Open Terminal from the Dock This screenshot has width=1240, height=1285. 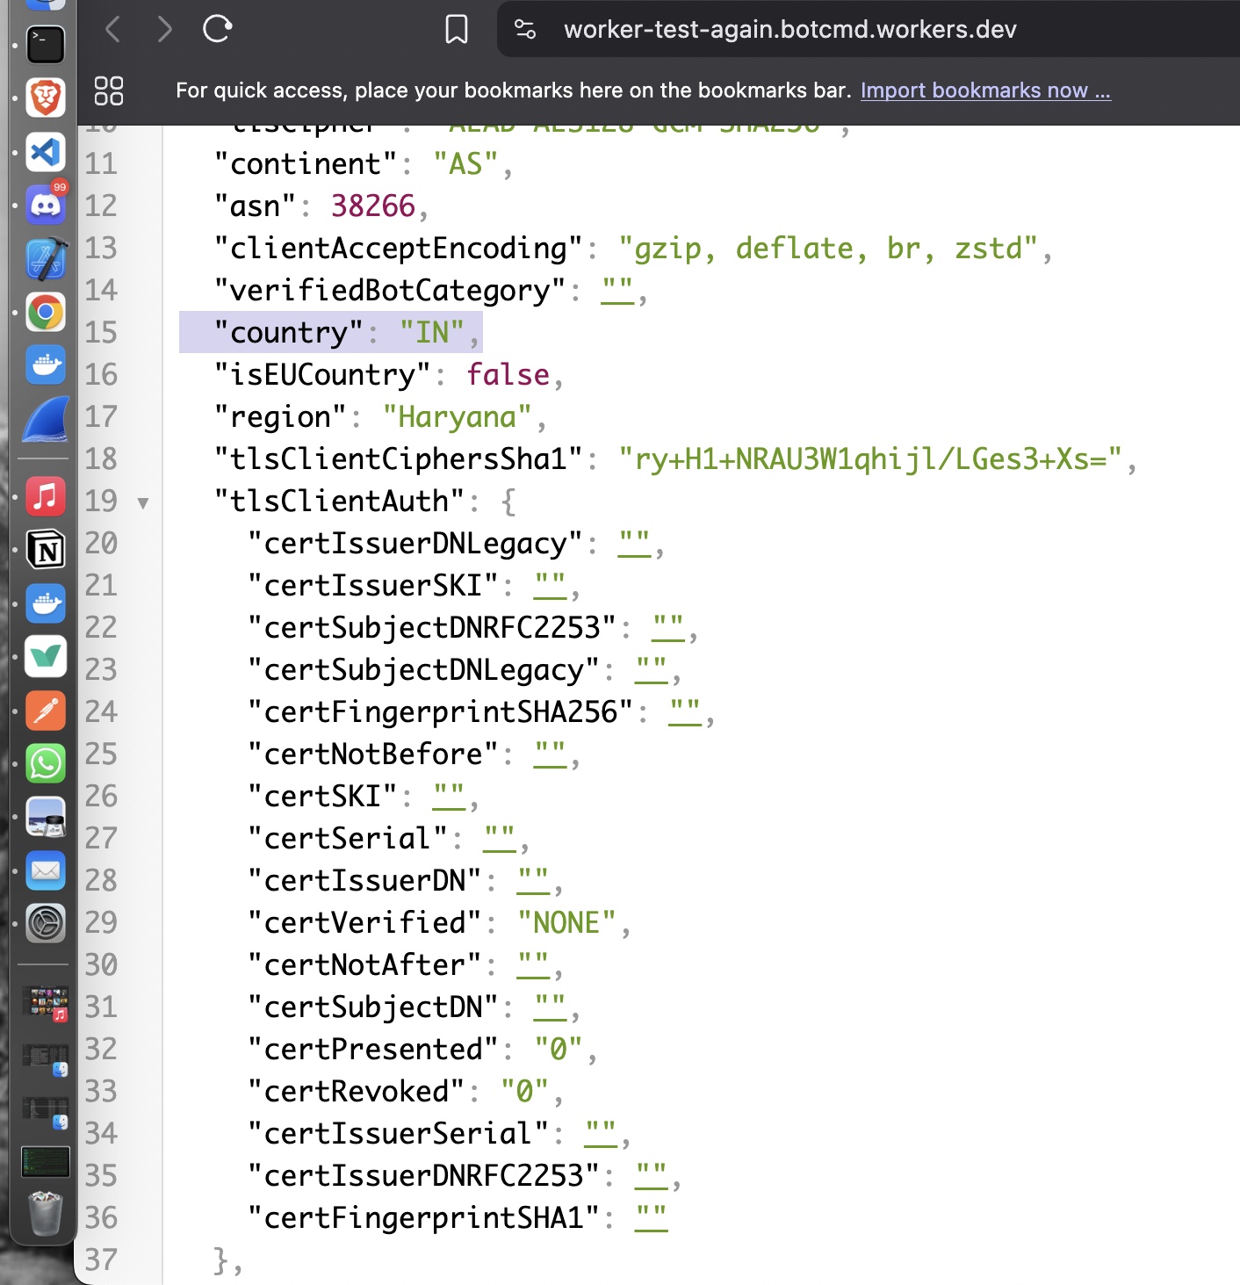pyautogui.click(x=46, y=45)
